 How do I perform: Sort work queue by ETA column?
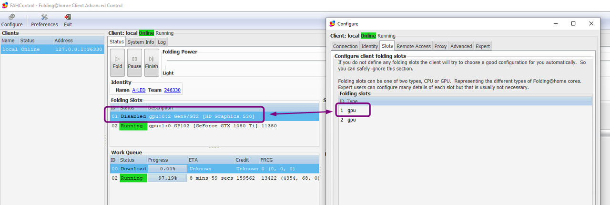211,160
